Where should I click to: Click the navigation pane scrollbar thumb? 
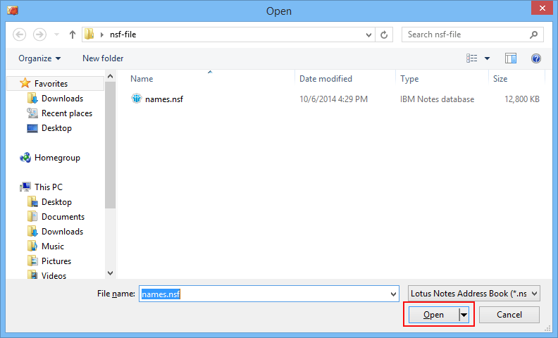coord(111,145)
